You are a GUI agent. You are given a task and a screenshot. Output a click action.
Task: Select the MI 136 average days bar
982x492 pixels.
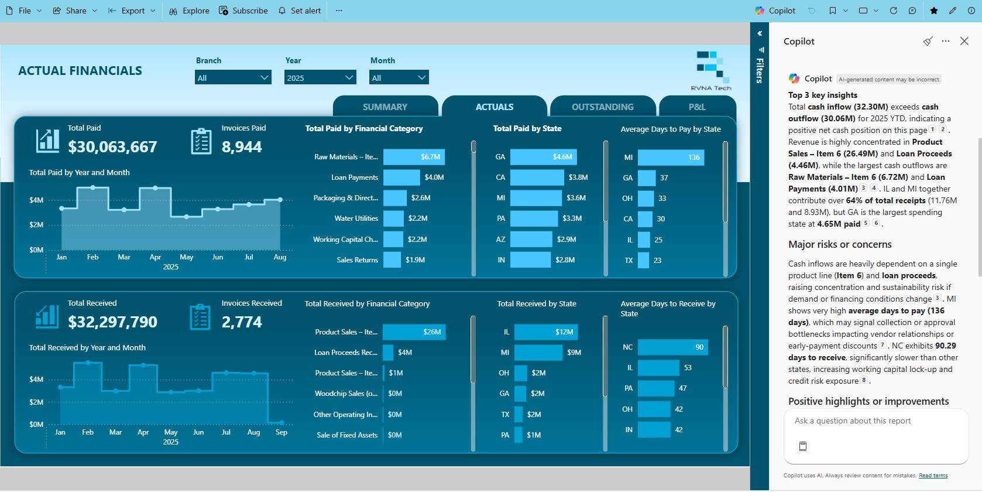click(671, 158)
